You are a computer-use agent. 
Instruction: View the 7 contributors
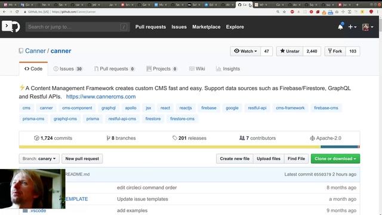257,138
